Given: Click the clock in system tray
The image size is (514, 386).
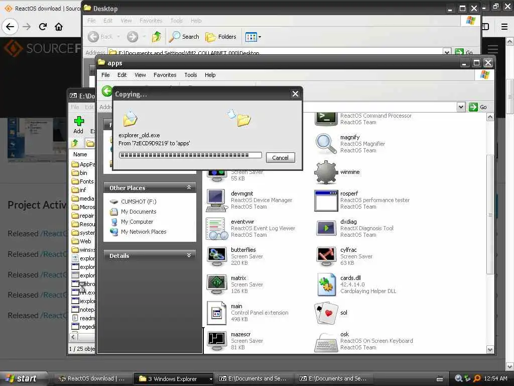Looking at the screenshot, I should [x=495, y=379].
